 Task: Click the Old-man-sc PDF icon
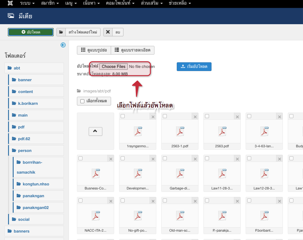180,216
